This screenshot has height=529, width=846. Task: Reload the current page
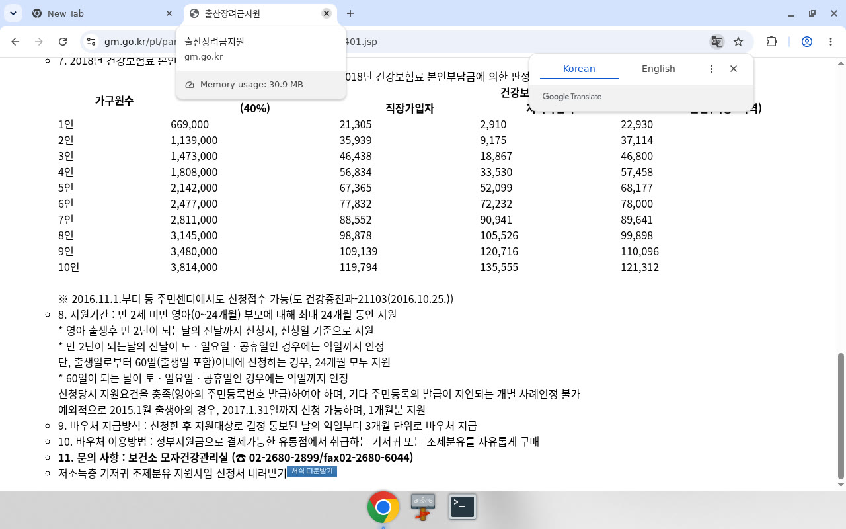63,42
